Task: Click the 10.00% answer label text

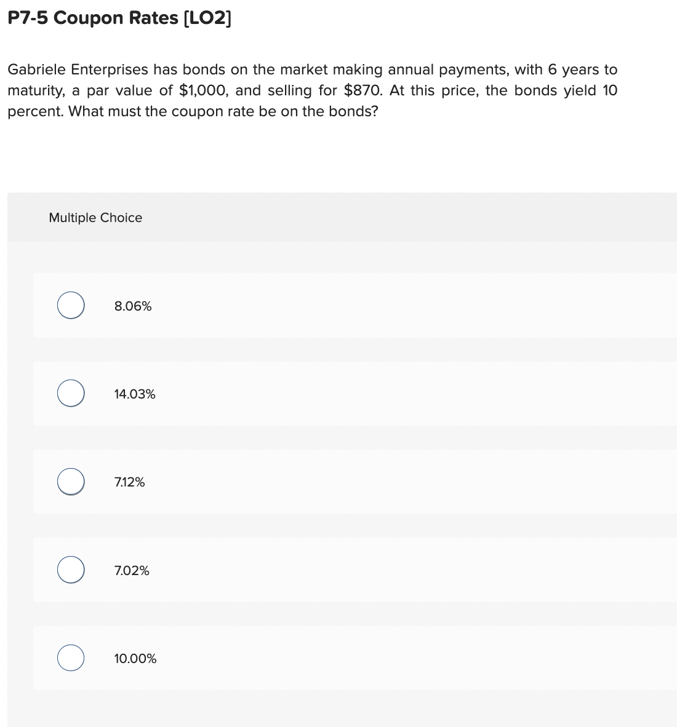Action: click(x=135, y=659)
